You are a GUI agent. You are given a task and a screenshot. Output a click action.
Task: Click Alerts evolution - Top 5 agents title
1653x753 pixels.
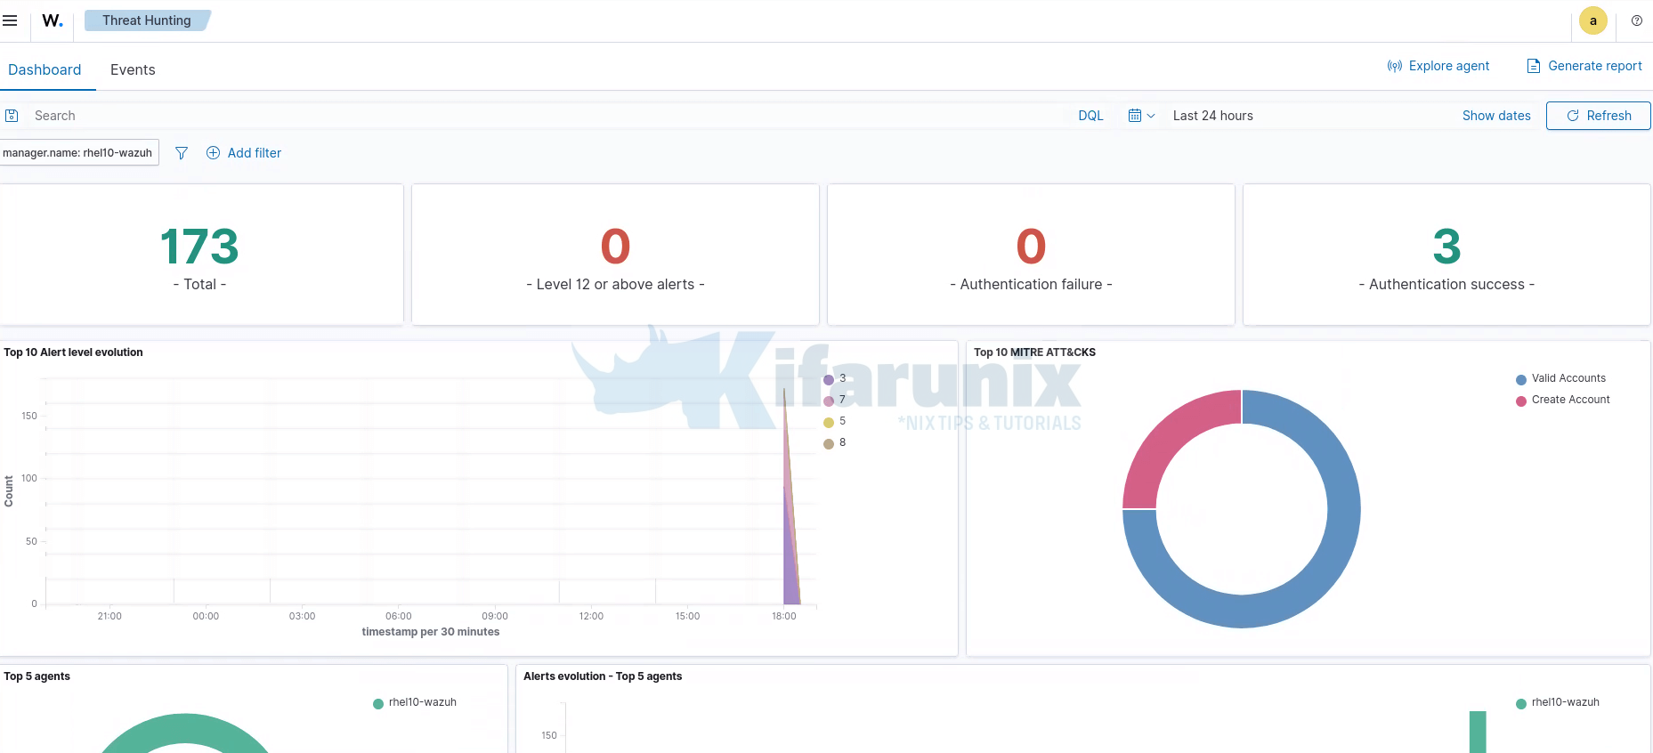603,676
